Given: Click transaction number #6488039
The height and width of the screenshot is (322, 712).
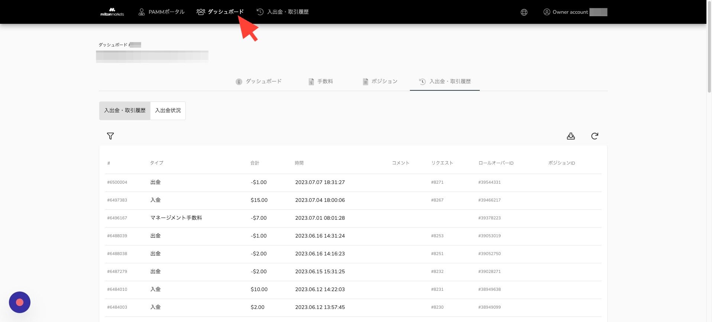Looking at the screenshot, I should [117, 236].
